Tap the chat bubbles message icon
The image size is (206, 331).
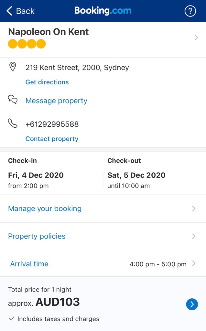[x=13, y=100]
